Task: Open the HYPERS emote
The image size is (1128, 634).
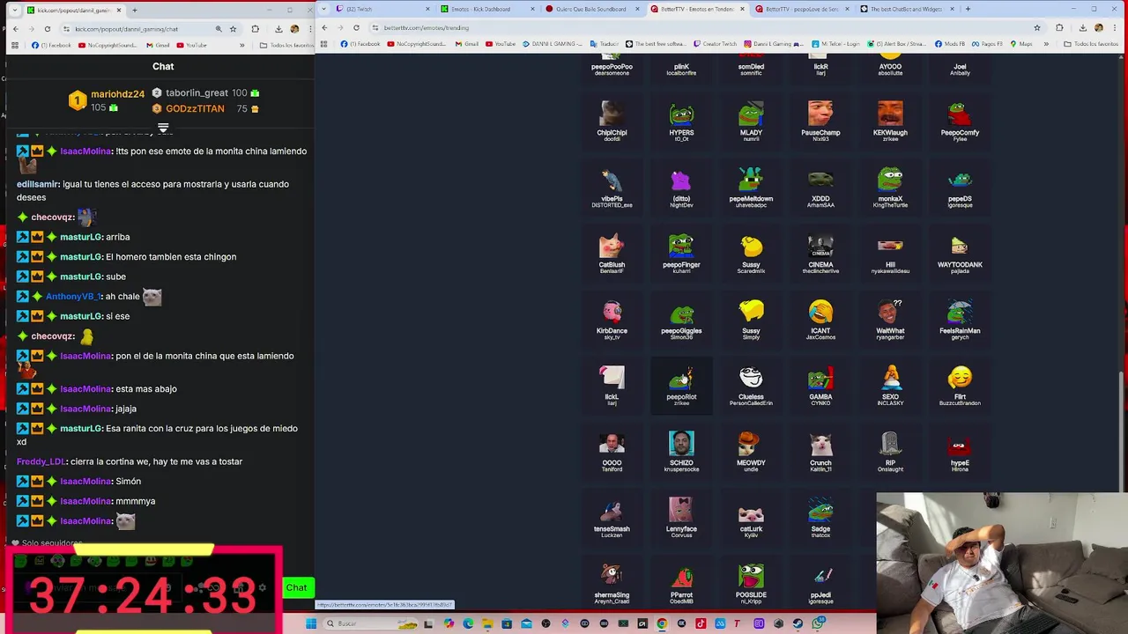Action: pos(681,122)
